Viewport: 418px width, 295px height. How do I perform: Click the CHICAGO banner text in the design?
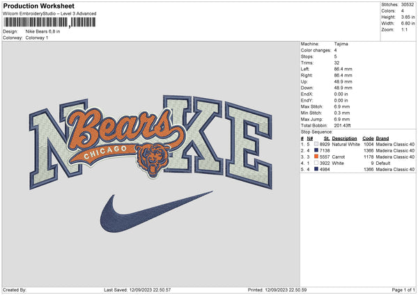click(x=106, y=152)
